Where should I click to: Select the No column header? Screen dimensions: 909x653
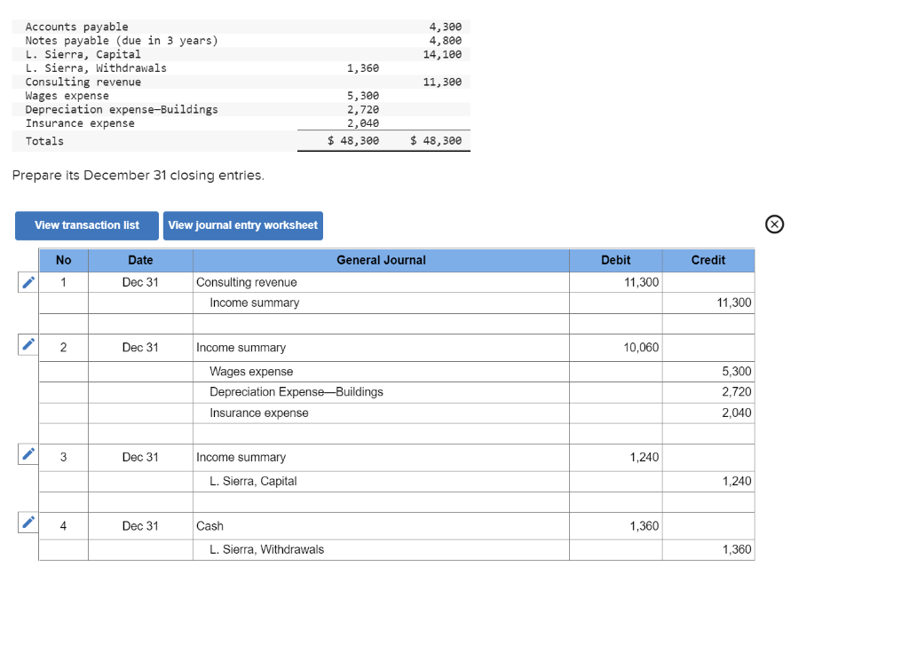click(63, 260)
